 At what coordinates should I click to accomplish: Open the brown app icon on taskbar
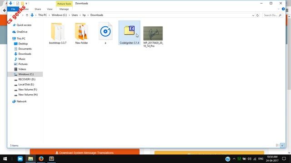coord(51,159)
